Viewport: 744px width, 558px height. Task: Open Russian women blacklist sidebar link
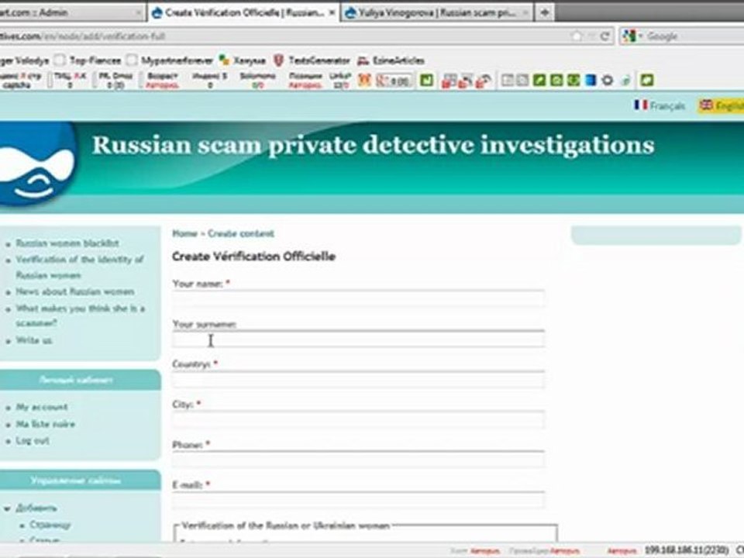(67, 243)
